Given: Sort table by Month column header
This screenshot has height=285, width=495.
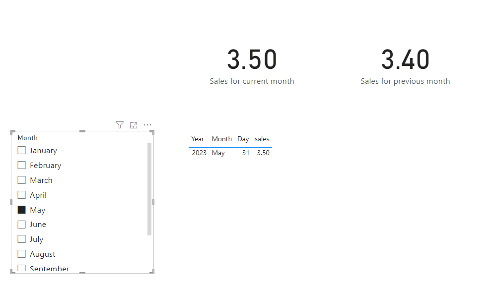Looking at the screenshot, I should pyautogui.click(x=221, y=139).
